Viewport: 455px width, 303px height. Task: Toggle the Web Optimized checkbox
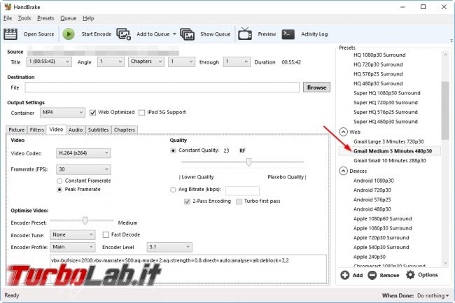[x=92, y=113]
